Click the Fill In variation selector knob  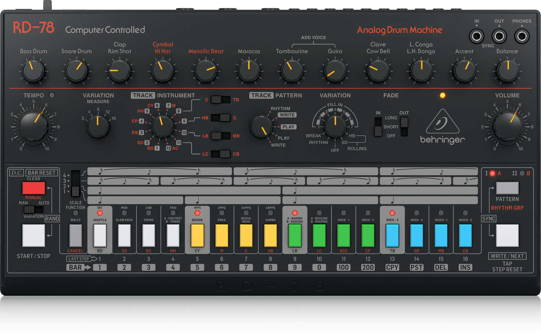(335, 126)
